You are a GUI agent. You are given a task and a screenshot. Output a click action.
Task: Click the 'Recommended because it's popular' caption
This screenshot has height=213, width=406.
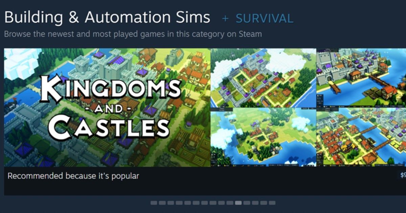pos(73,176)
